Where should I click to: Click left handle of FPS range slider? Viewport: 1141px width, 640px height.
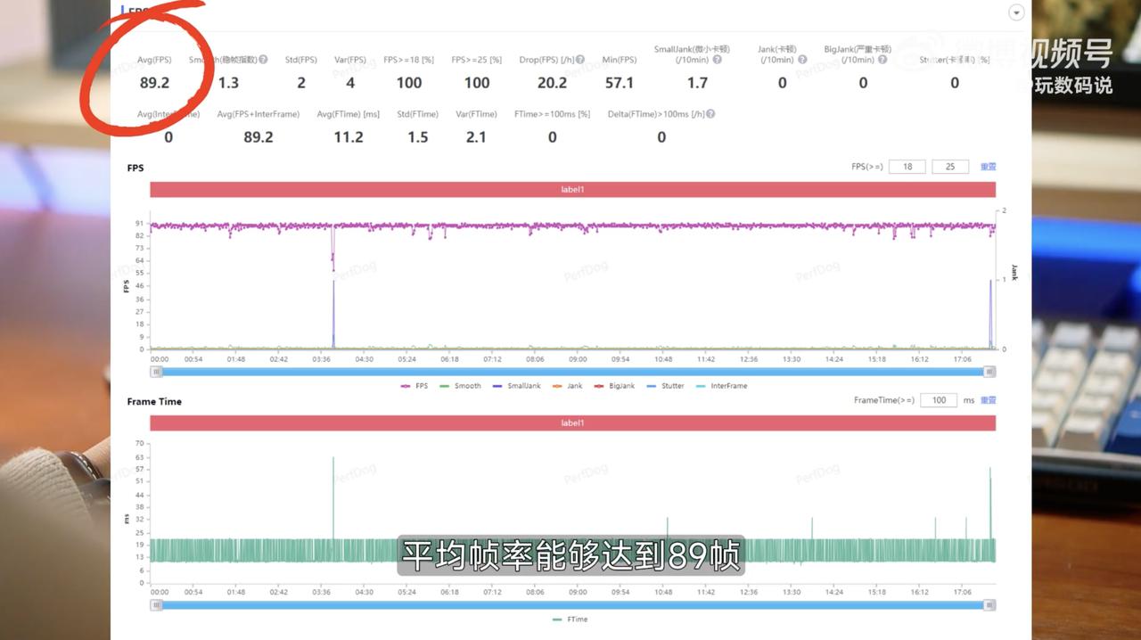point(156,372)
